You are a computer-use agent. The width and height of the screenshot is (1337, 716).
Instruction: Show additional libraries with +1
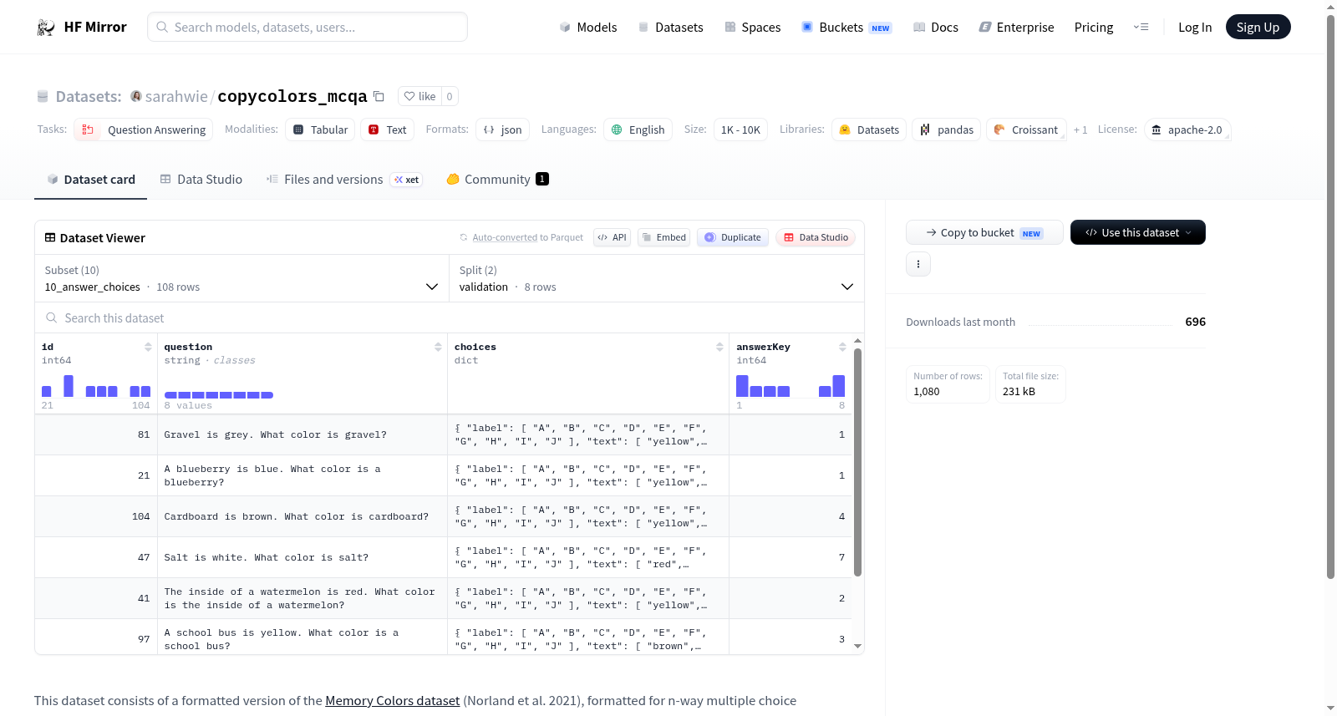pos(1080,129)
